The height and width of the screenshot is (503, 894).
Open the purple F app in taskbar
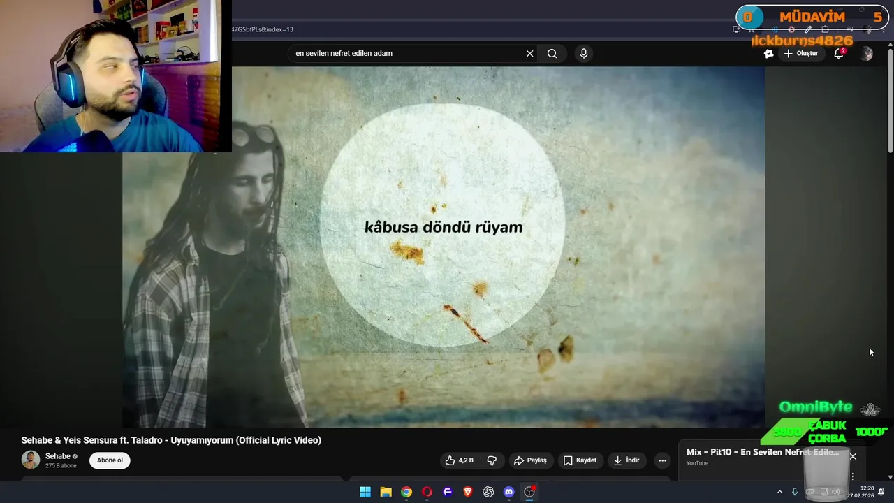point(448,492)
